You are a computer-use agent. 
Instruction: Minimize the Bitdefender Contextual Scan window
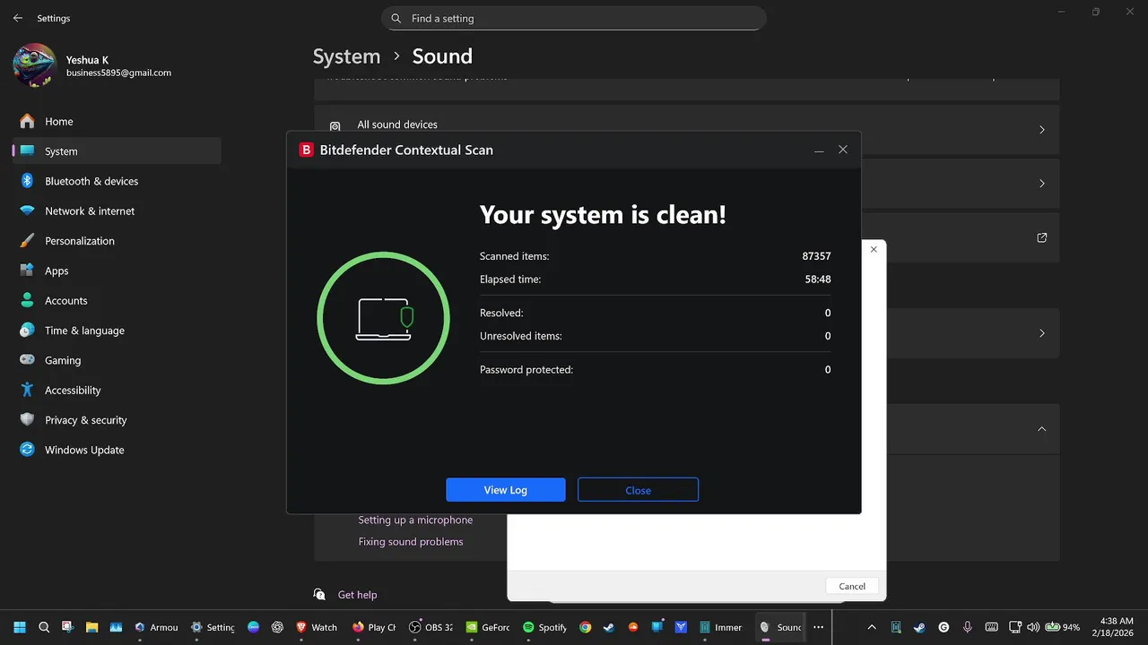(x=818, y=150)
